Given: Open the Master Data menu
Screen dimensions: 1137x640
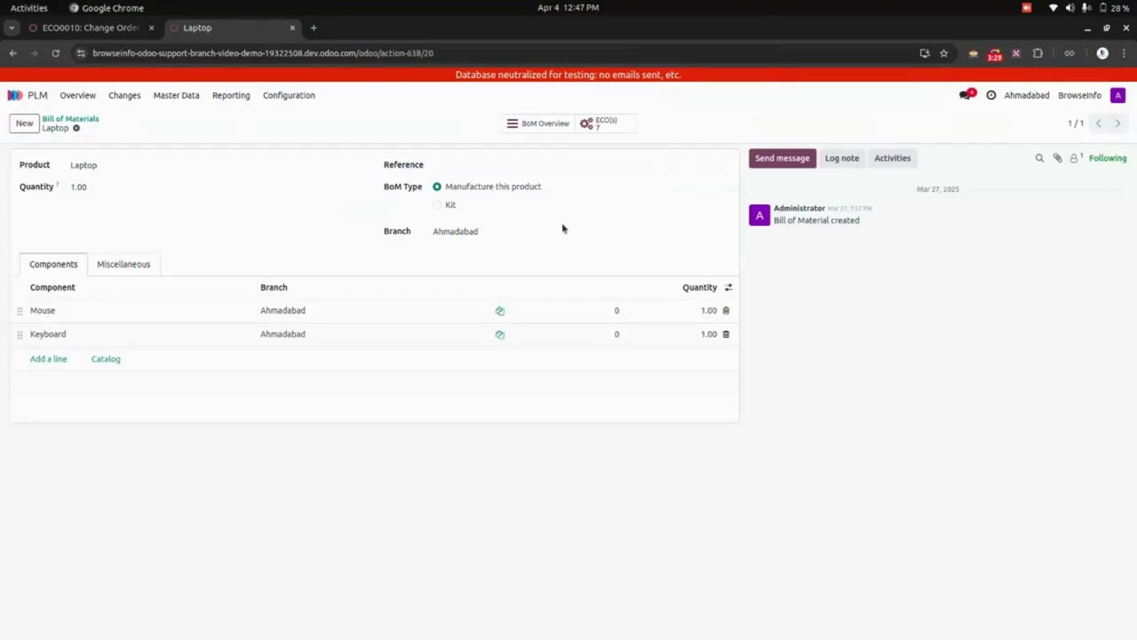Looking at the screenshot, I should 176,95.
